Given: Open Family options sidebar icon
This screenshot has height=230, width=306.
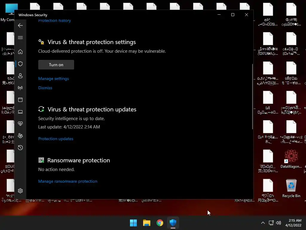Looking at the screenshot, I should point(20,136).
